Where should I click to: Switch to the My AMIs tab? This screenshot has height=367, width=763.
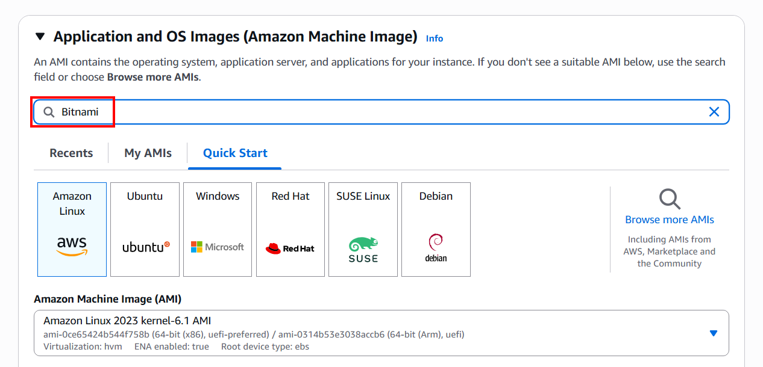pyautogui.click(x=148, y=153)
